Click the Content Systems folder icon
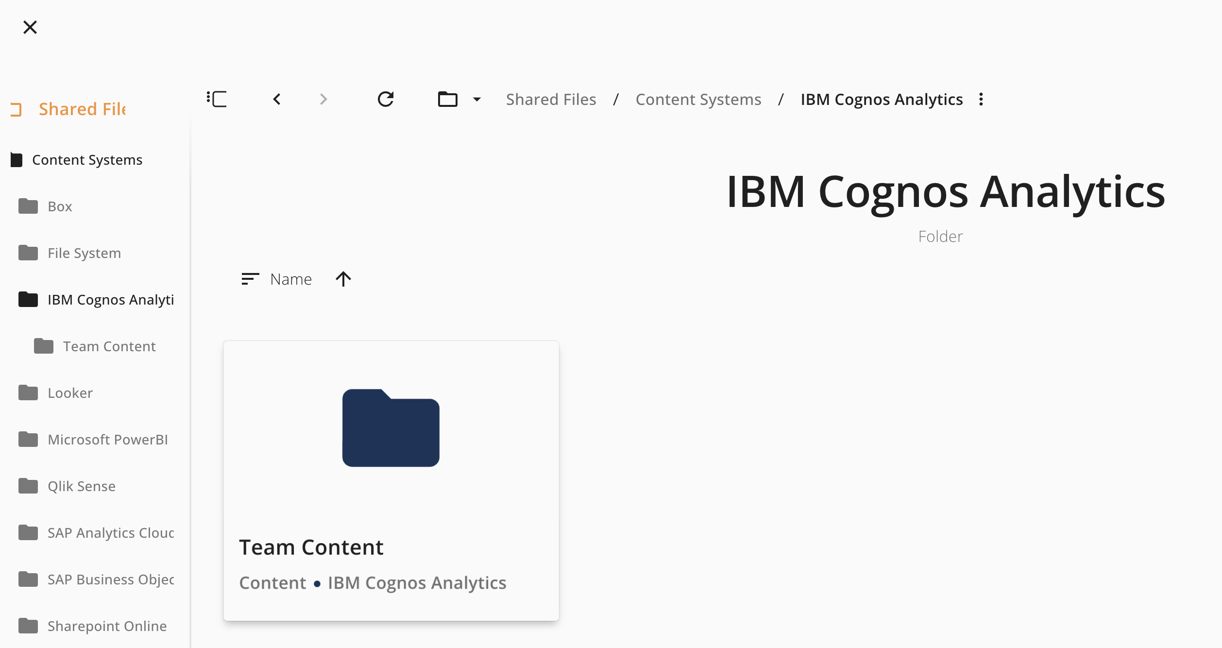 17,159
